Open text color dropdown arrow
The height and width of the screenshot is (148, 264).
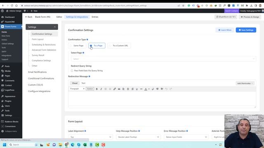pos(149,89)
